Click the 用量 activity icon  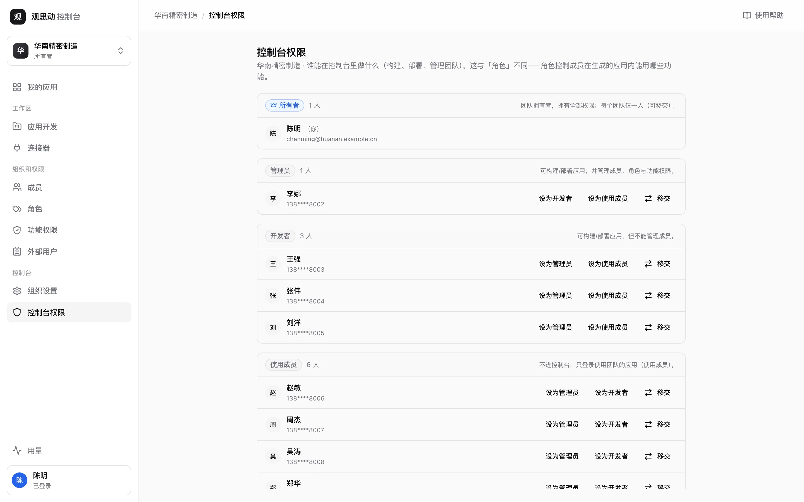pyautogui.click(x=17, y=450)
